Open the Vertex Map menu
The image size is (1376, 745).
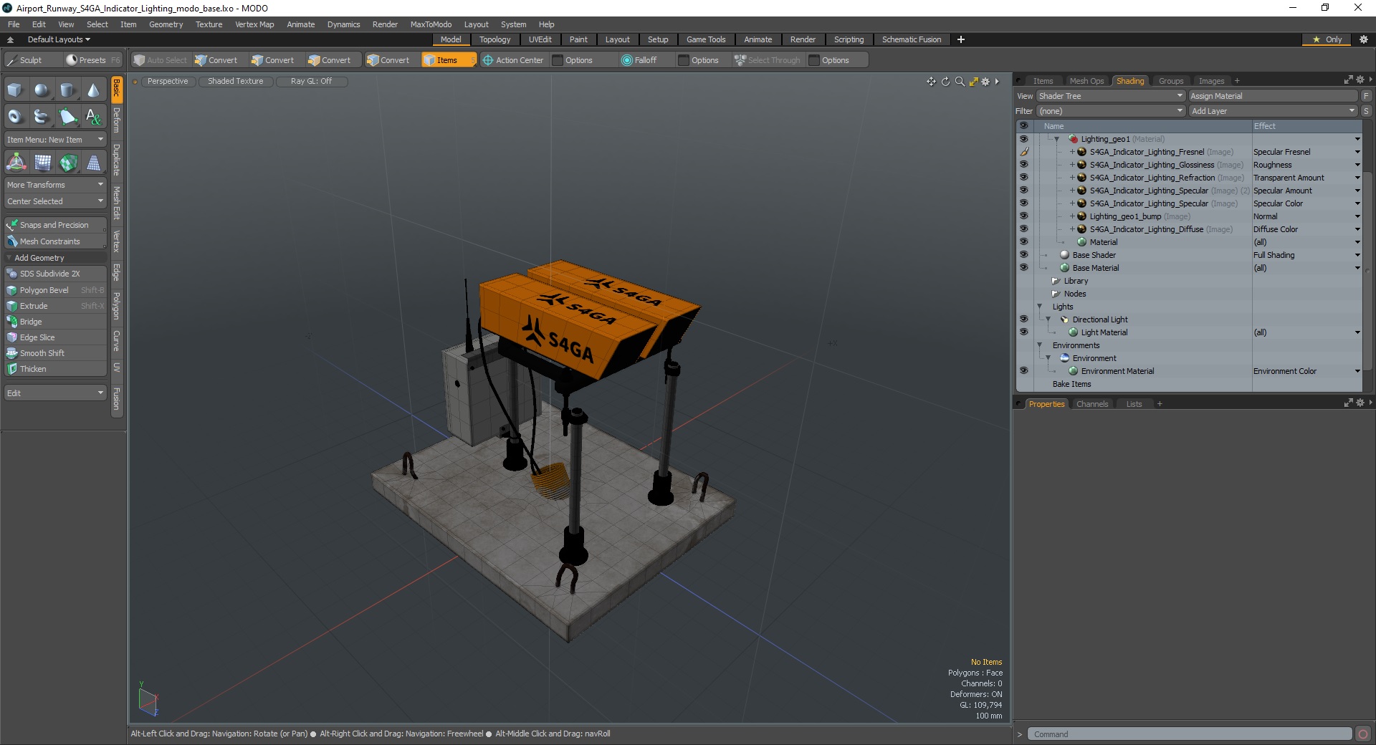click(254, 24)
